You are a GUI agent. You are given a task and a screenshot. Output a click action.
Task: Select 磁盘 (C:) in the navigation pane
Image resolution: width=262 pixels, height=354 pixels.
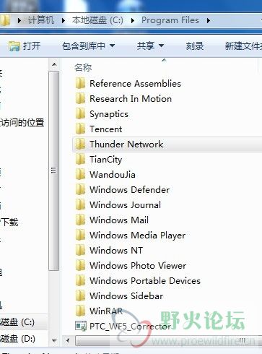click(x=17, y=322)
